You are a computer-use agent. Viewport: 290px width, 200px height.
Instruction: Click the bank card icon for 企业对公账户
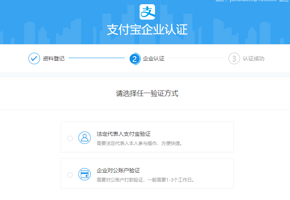pos(85,174)
